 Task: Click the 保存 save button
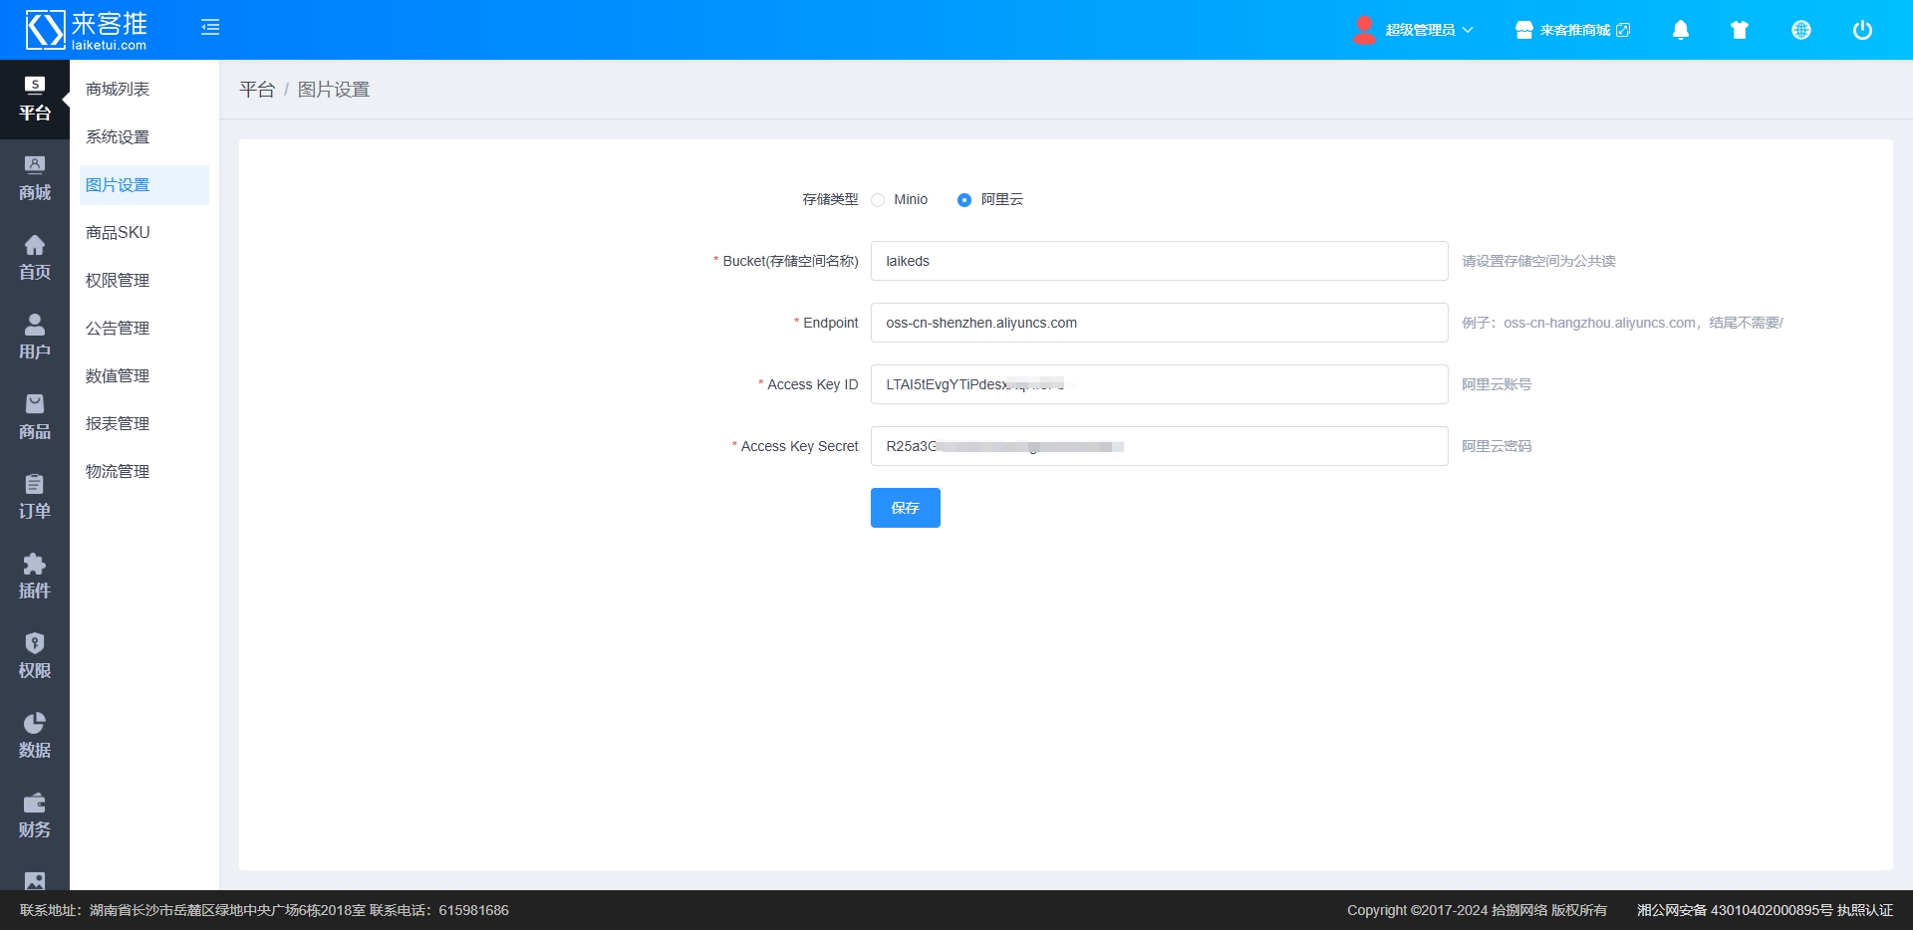click(905, 508)
